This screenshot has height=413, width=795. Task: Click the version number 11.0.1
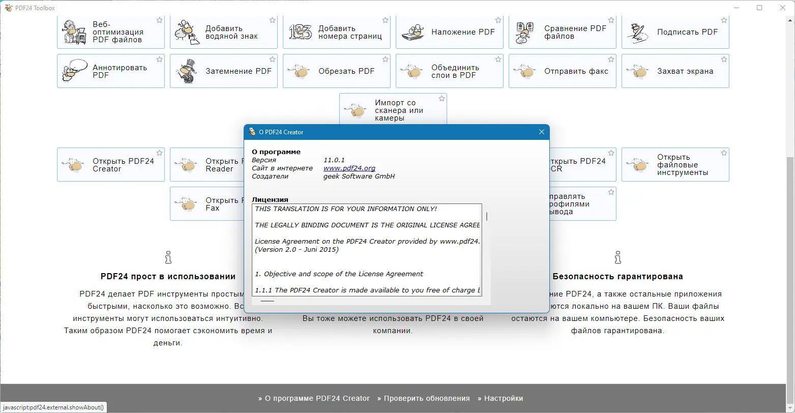coord(334,160)
